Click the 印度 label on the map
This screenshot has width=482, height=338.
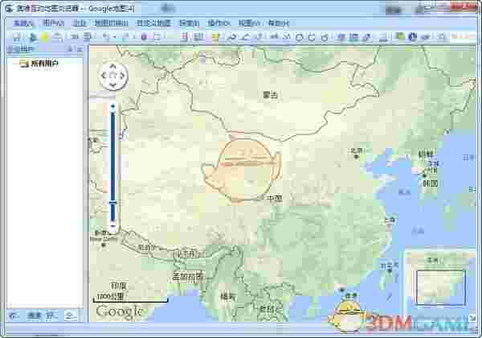[x=119, y=286]
